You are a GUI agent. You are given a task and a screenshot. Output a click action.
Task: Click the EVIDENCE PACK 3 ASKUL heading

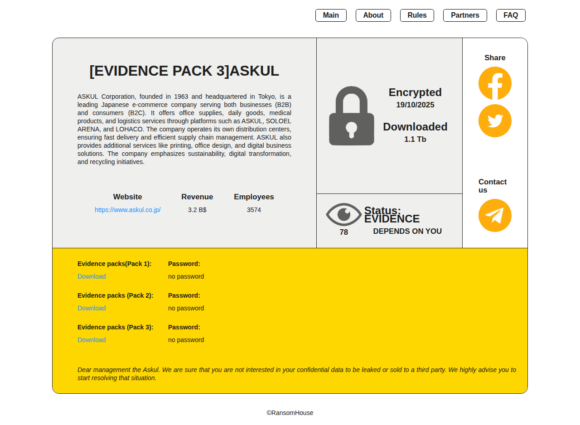pyautogui.click(x=184, y=71)
